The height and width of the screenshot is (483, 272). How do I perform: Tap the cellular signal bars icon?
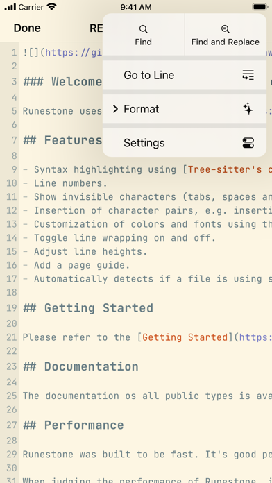[x=10, y=7]
